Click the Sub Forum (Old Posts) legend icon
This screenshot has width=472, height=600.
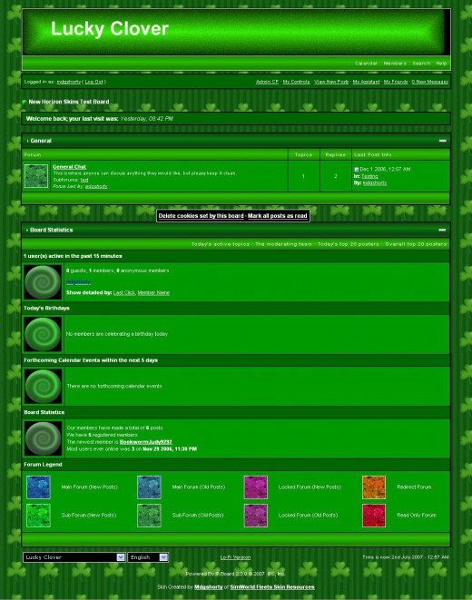coord(149,516)
